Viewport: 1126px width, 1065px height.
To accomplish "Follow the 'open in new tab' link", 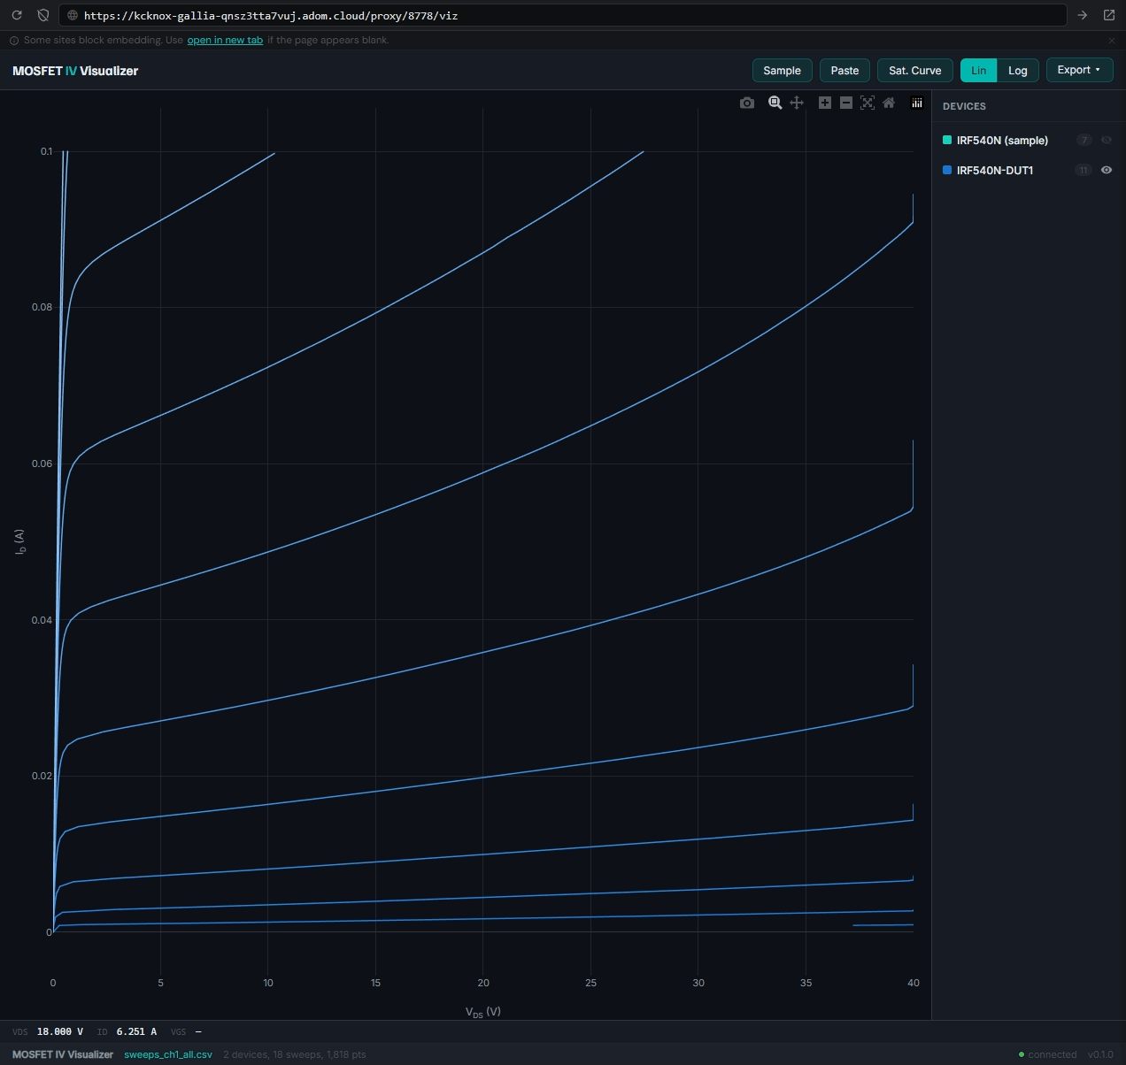I will [x=225, y=40].
